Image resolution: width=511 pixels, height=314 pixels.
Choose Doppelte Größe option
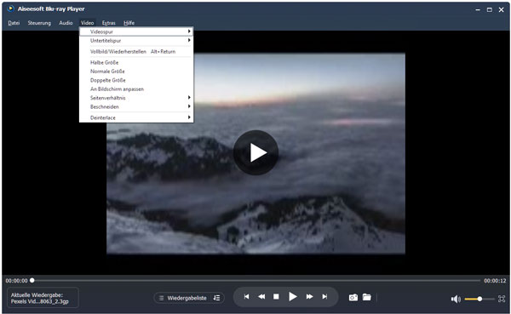coord(136,80)
